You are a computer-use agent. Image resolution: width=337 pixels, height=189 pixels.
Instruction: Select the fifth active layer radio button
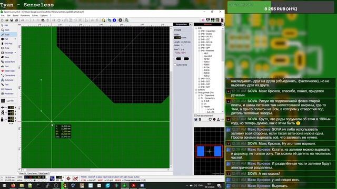[x=43, y=180]
